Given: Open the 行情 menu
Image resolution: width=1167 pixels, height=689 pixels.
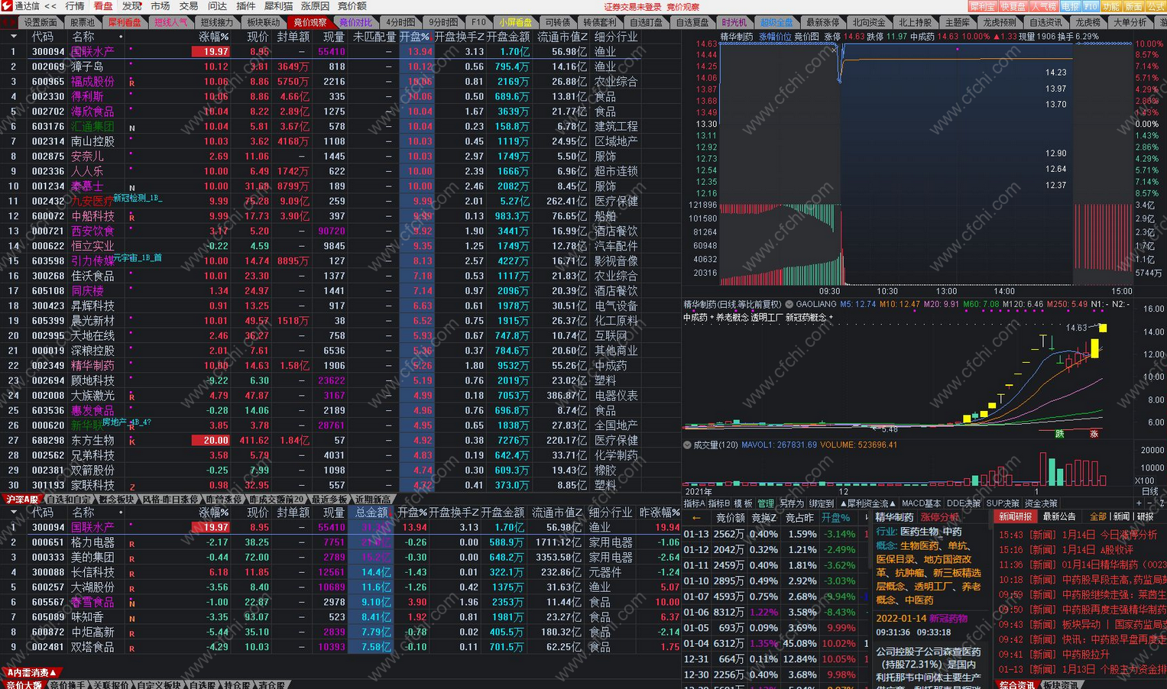Looking at the screenshot, I should [75, 6].
